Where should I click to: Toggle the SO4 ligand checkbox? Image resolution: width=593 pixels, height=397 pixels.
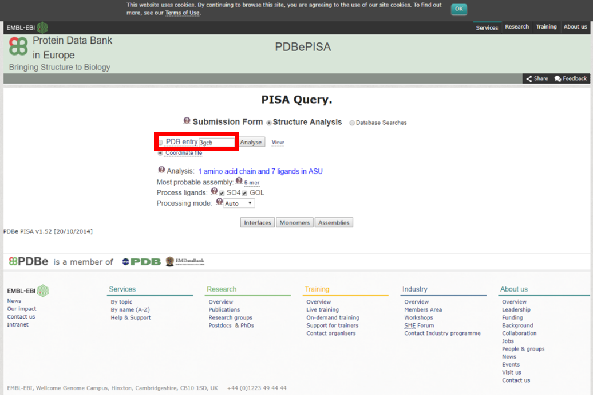coord(222,194)
